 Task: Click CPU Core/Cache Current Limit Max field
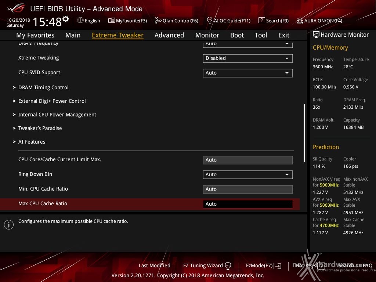coord(248,160)
